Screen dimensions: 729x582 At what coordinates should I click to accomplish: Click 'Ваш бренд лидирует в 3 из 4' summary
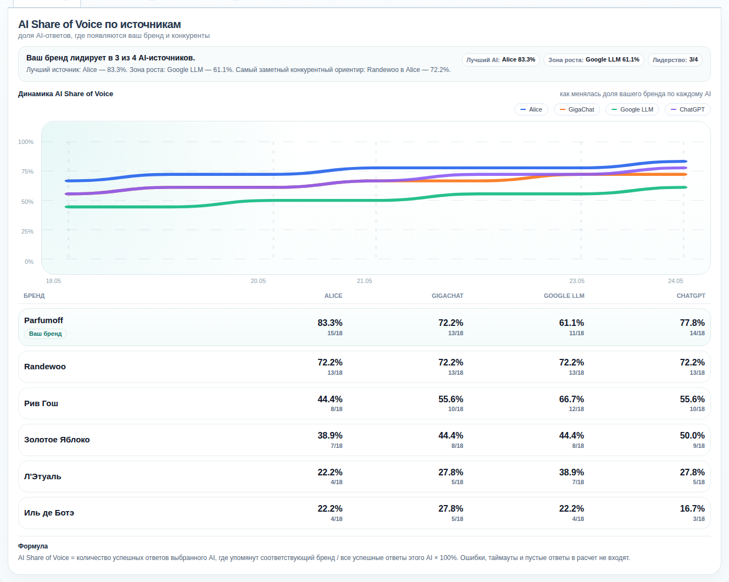110,58
